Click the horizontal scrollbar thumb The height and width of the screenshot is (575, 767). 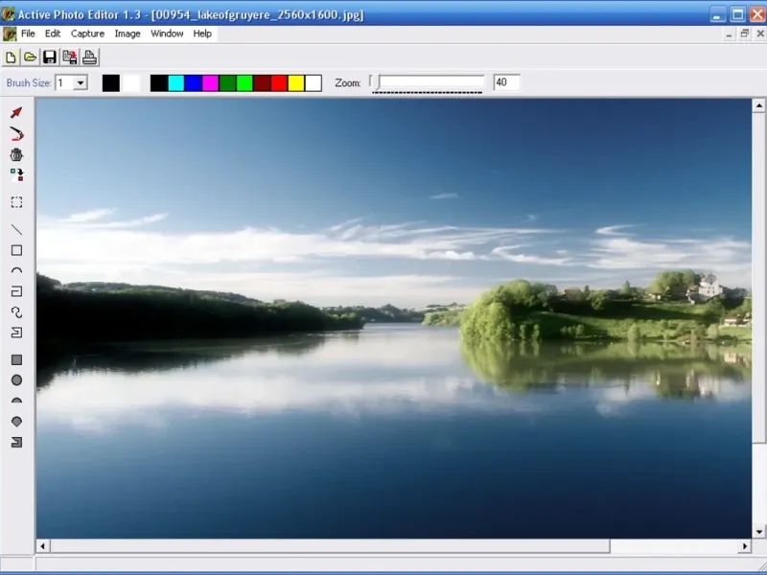pyautogui.click(x=330, y=546)
